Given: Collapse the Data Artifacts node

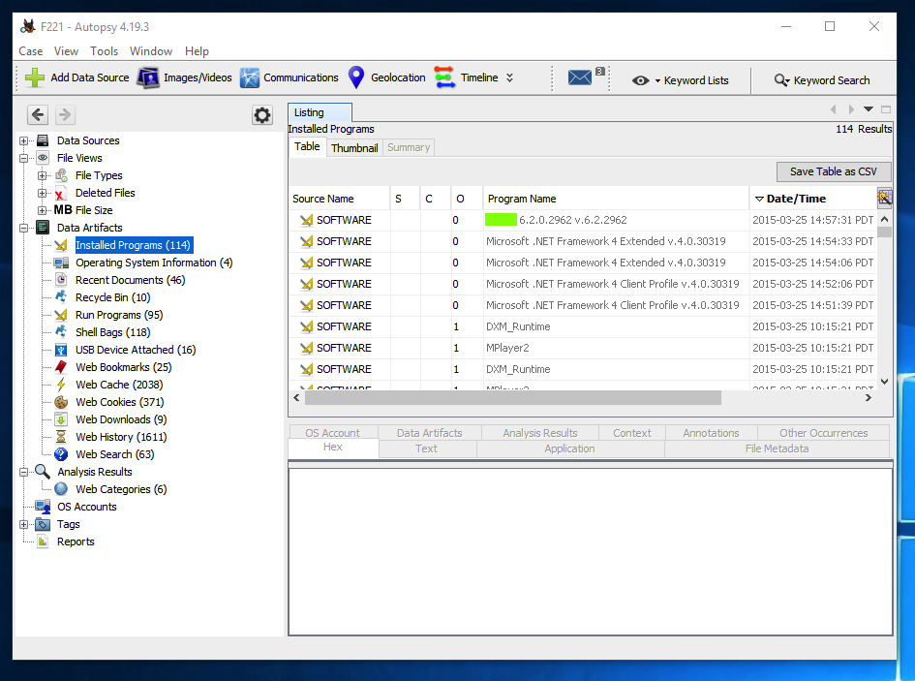Looking at the screenshot, I should [x=24, y=228].
